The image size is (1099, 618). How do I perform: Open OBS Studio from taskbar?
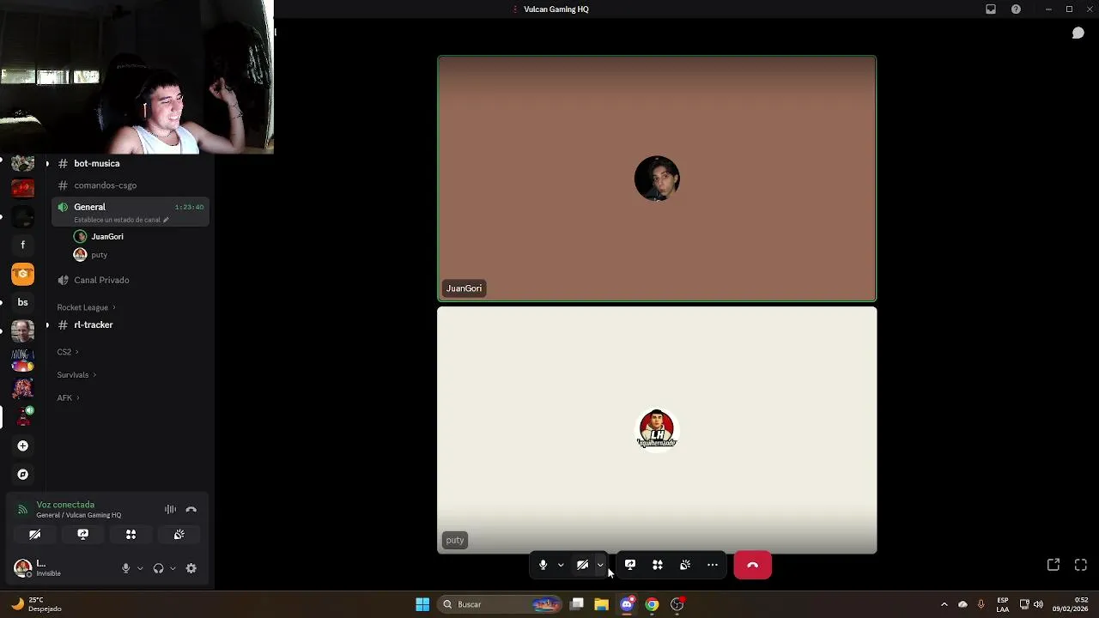coord(677,604)
